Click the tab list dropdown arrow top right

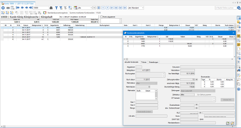(238, 3)
